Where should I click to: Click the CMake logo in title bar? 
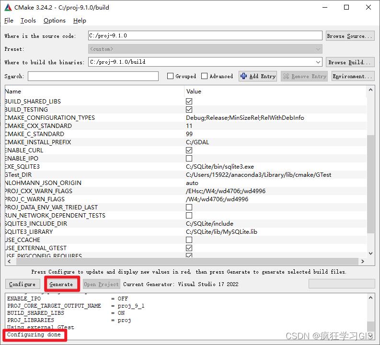point(8,8)
